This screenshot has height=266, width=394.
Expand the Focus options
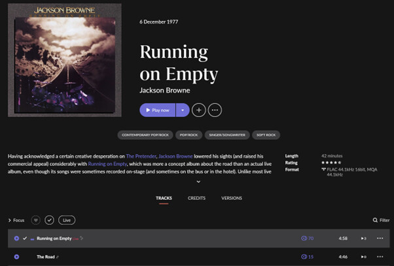(16, 220)
